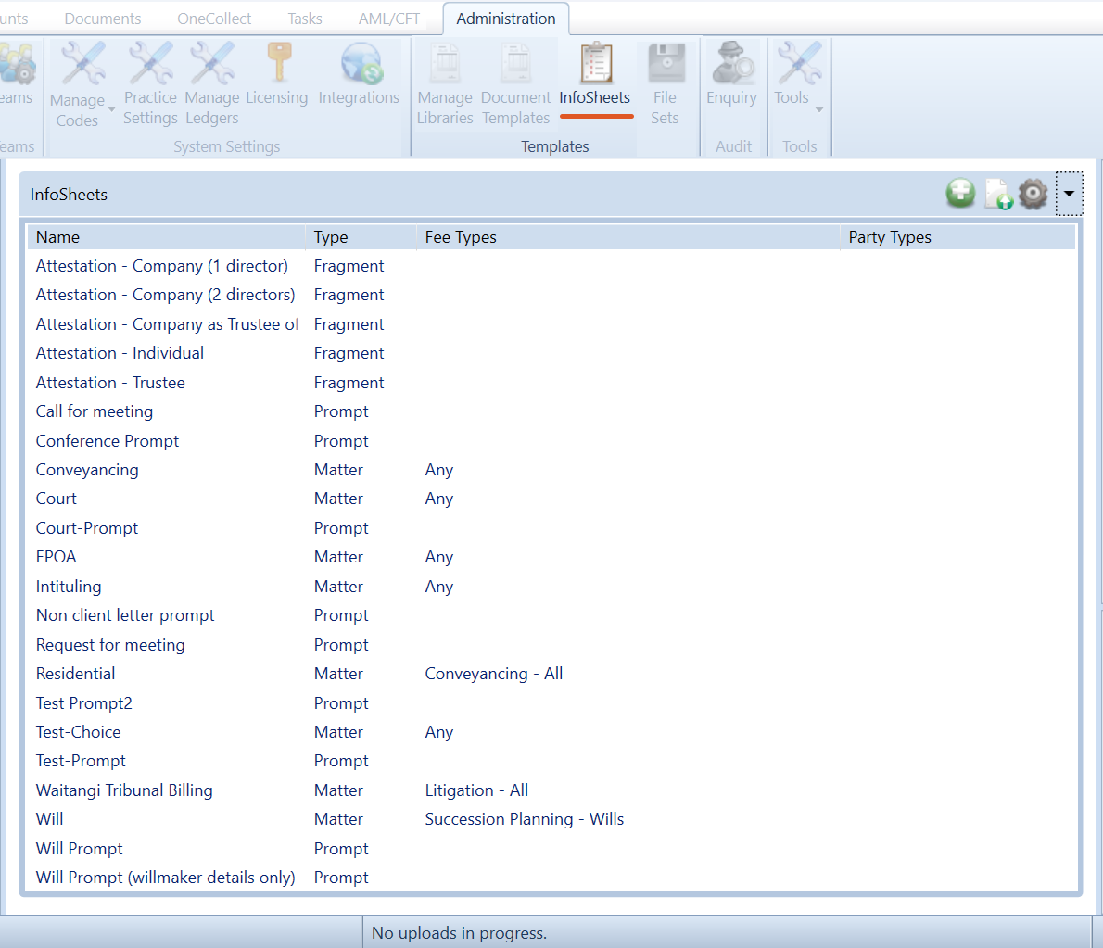This screenshot has width=1103, height=948.
Task: Open Document Templates
Action: (x=515, y=84)
